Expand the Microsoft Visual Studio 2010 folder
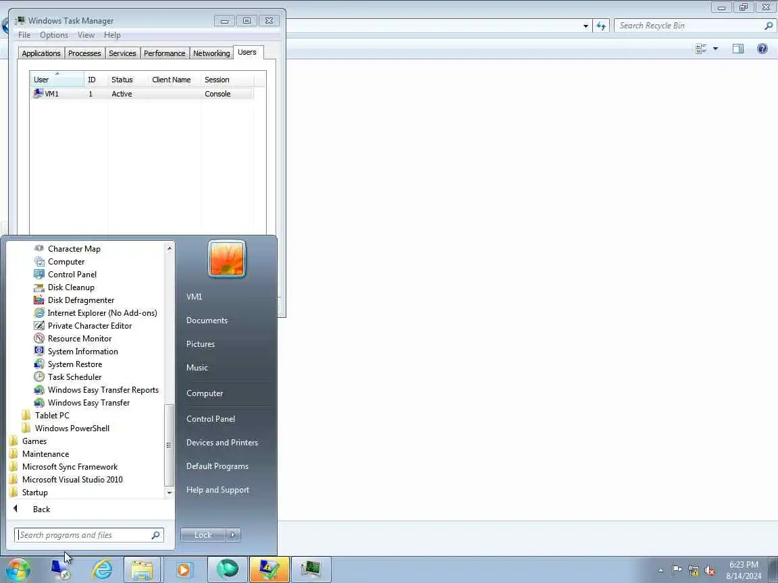 click(66, 480)
